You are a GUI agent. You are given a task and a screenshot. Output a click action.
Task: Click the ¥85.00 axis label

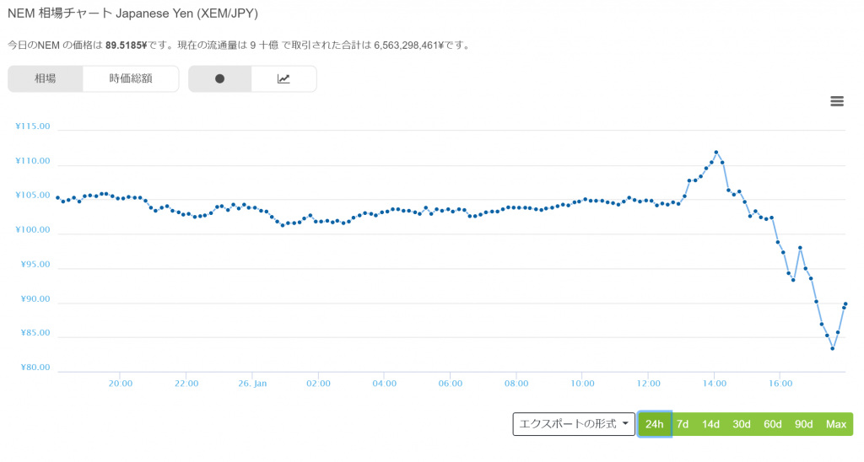pos(35,333)
